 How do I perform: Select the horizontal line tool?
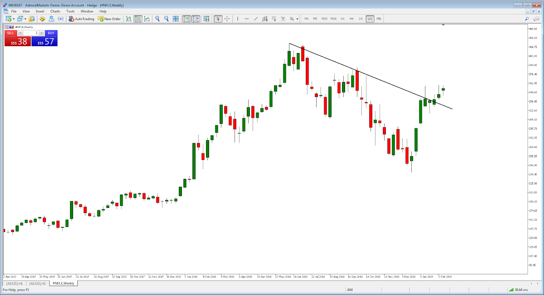(x=247, y=19)
